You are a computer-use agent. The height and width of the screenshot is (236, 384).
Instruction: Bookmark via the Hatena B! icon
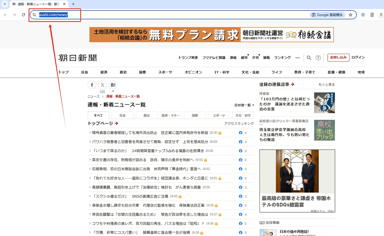[x=113, y=85]
